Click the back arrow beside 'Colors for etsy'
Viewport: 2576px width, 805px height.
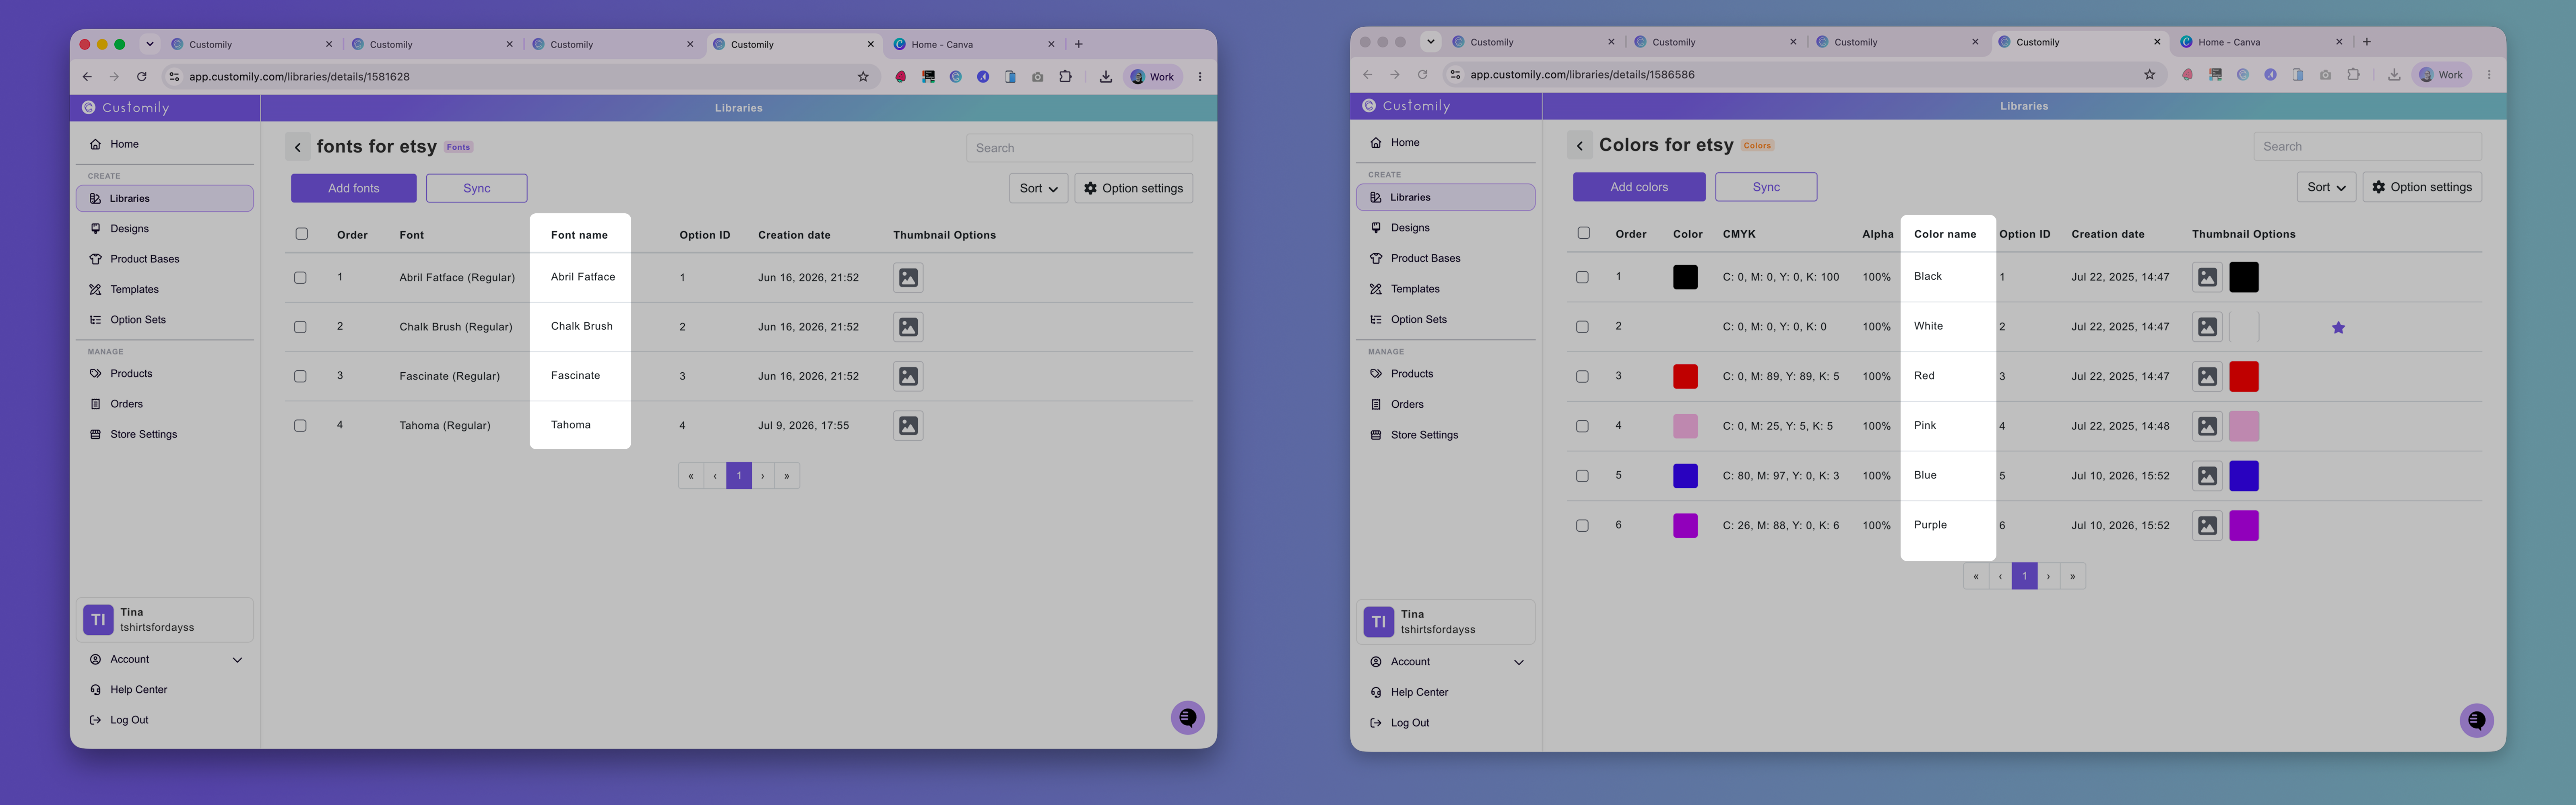pyautogui.click(x=1580, y=146)
